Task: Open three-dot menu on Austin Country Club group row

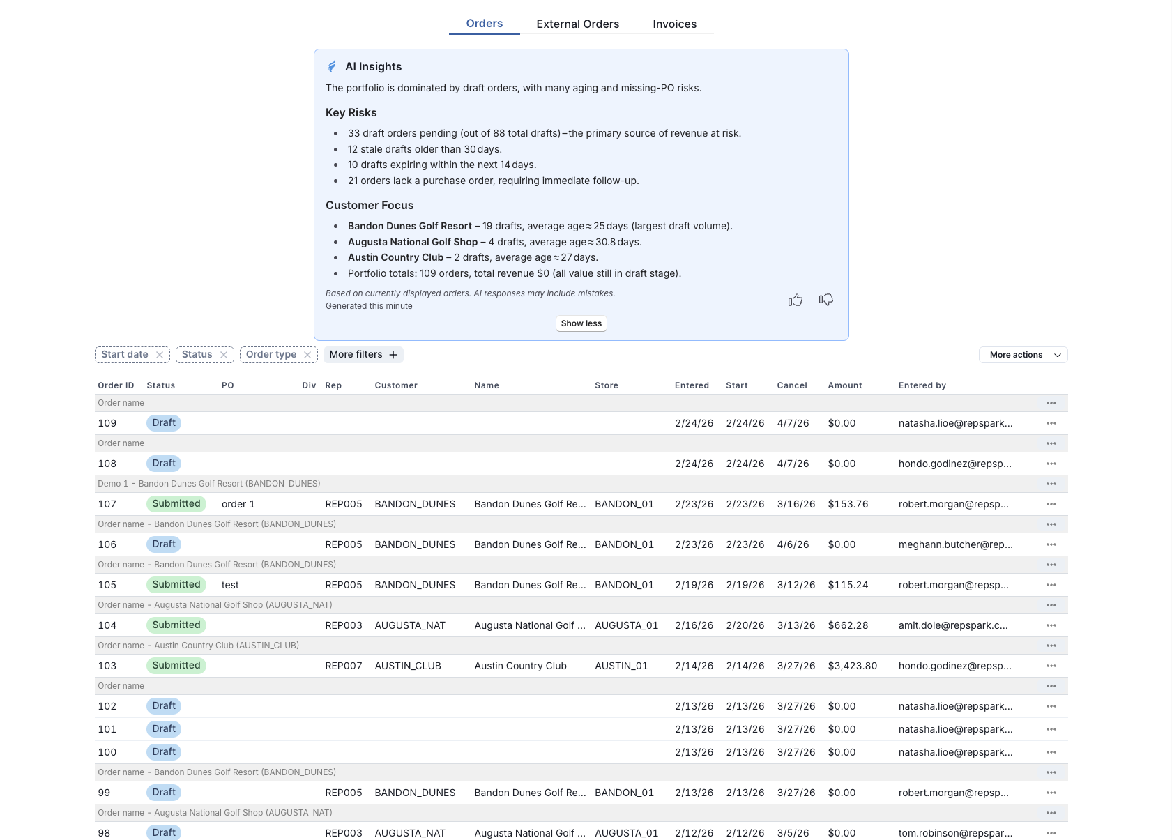Action: coord(1051,646)
